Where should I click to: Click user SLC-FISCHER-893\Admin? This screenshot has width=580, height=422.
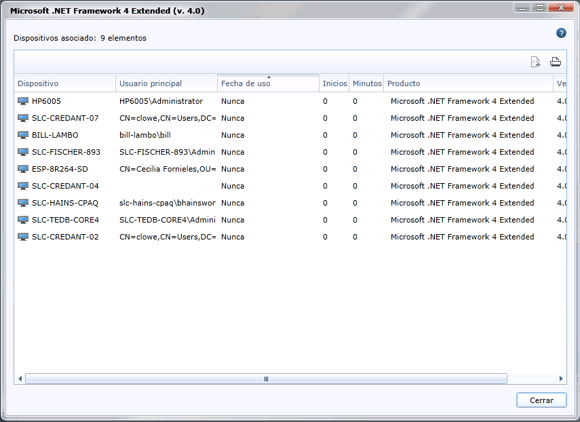167,152
